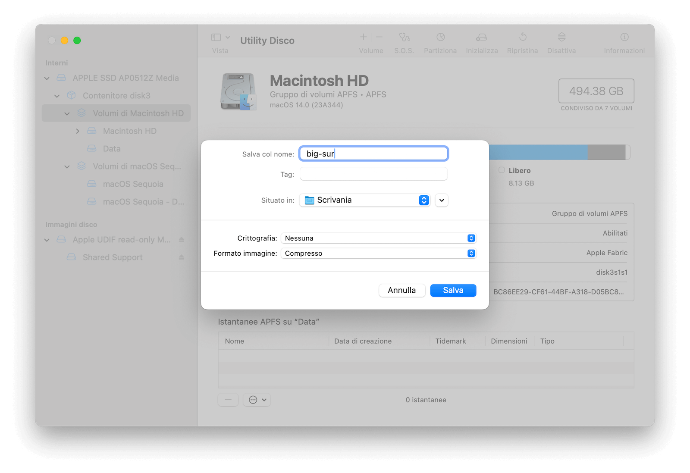Click the Contenitore disk3 cube icon
This screenshot has width=690, height=473.
(72, 95)
